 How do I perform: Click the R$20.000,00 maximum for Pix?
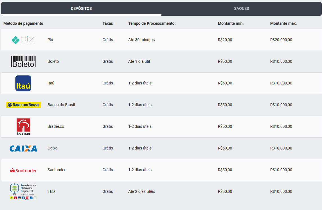(281, 40)
